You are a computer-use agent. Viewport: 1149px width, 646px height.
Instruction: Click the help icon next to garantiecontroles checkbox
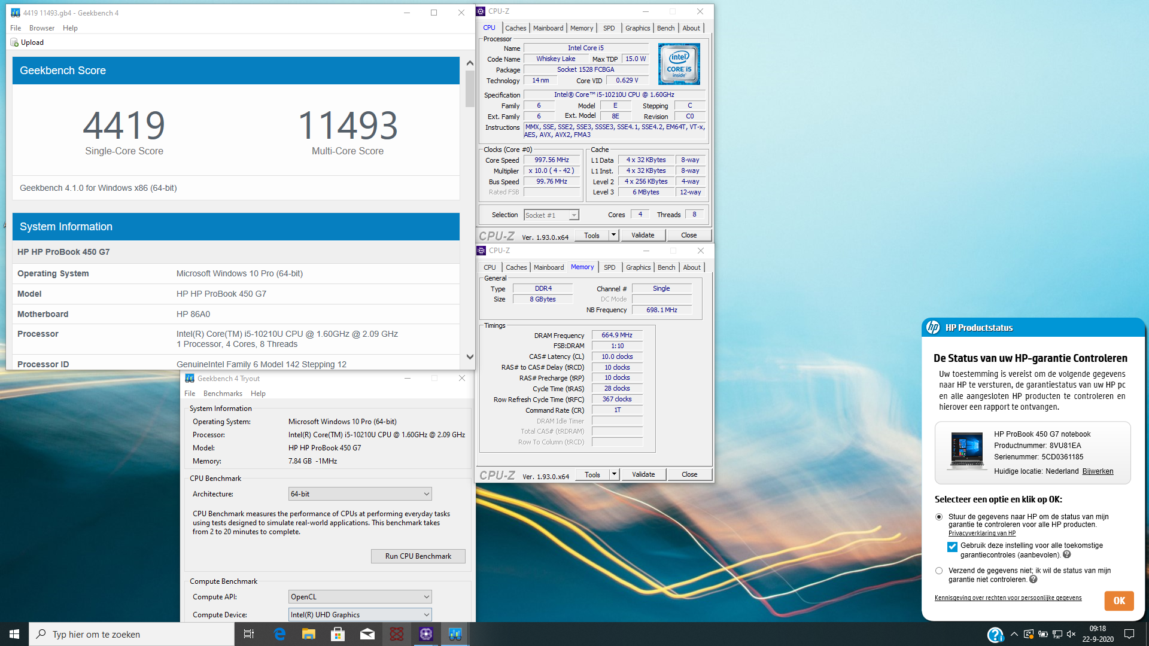[x=1066, y=554]
